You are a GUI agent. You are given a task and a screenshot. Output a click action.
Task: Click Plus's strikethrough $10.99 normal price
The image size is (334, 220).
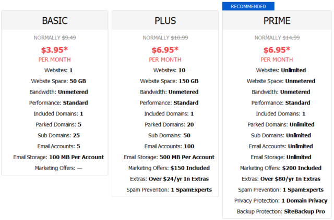(180, 37)
